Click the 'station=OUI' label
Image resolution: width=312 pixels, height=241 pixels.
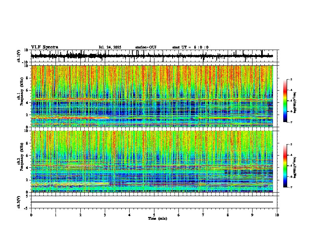146,47
